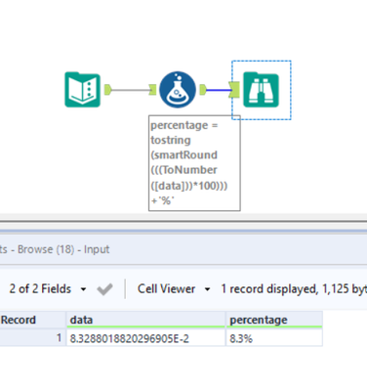Click the Browse tool input anchor
Viewport: 367px width, 391px height.
click(x=234, y=90)
